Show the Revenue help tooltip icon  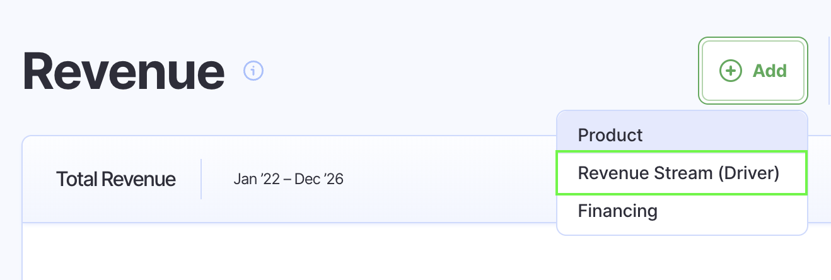pyautogui.click(x=253, y=71)
